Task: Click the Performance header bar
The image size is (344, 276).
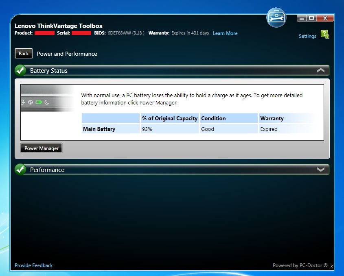Action: pos(172,170)
